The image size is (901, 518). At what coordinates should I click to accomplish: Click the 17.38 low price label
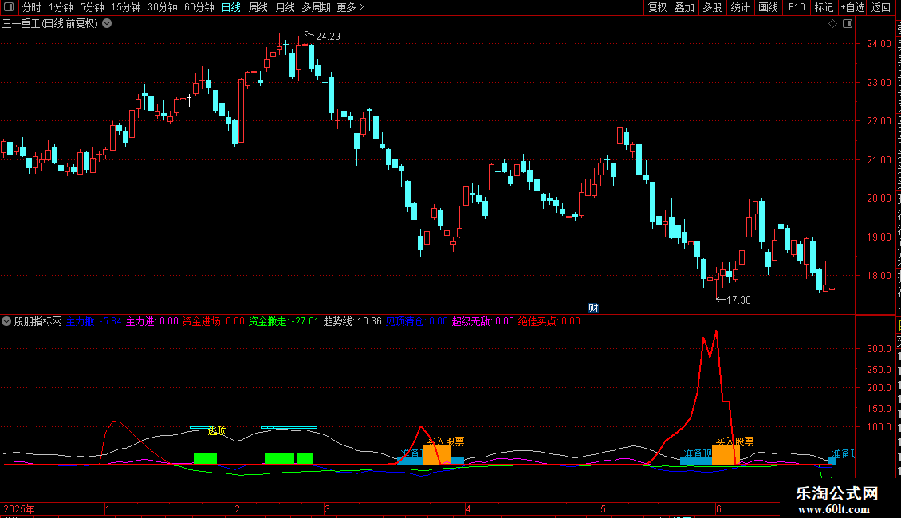[738, 300]
